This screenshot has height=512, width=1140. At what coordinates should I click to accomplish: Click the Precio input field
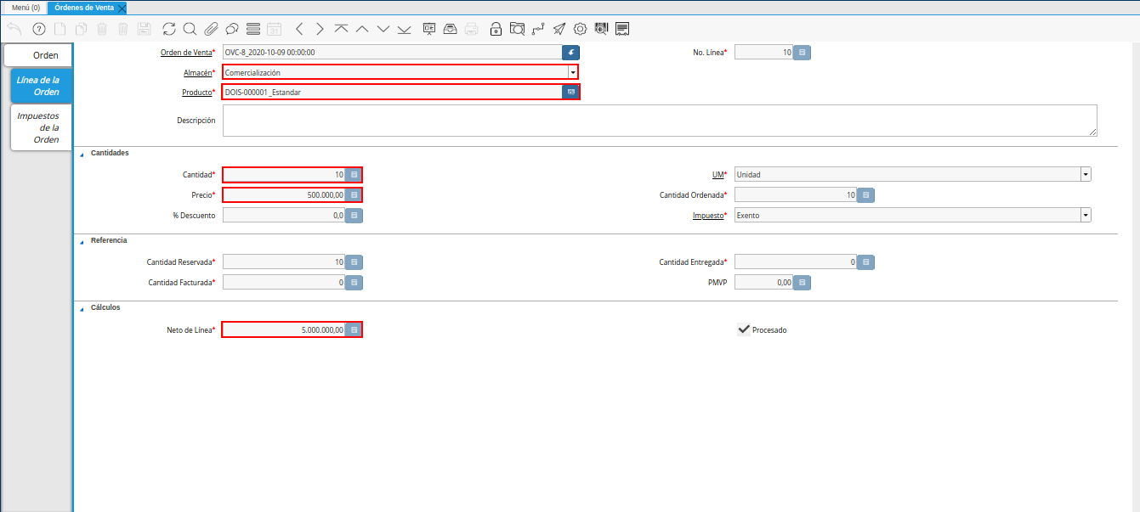click(x=284, y=194)
